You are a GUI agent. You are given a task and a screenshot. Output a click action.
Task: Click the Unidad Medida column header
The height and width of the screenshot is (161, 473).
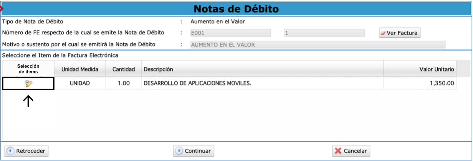(80, 69)
